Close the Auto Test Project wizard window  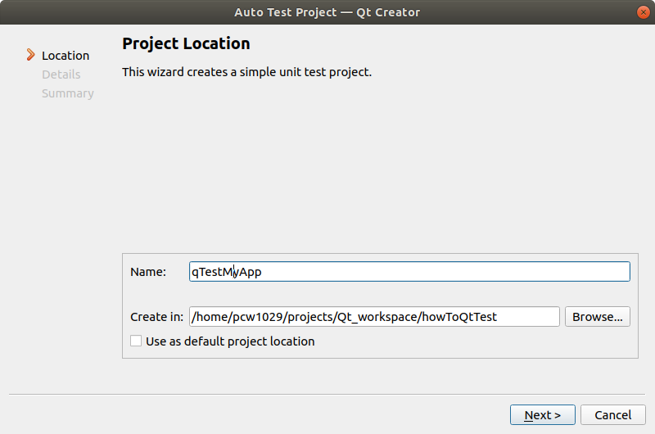point(643,11)
